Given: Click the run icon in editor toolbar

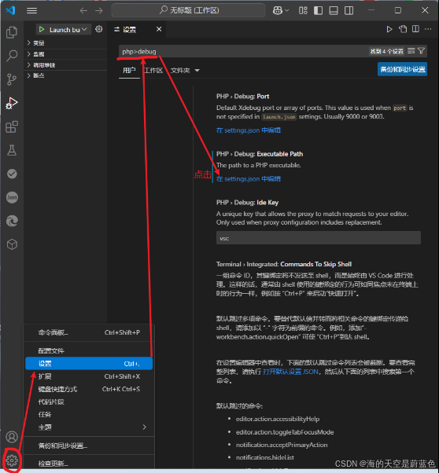Looking at the screenshot, I should (x=389, y=29).
